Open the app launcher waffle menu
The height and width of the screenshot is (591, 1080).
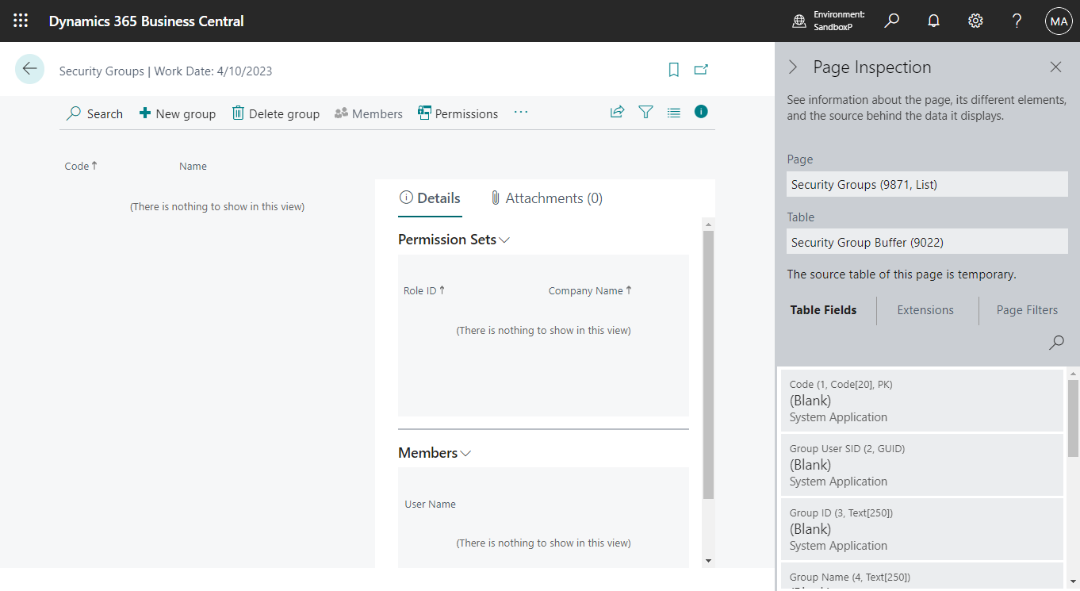(21, 21)
